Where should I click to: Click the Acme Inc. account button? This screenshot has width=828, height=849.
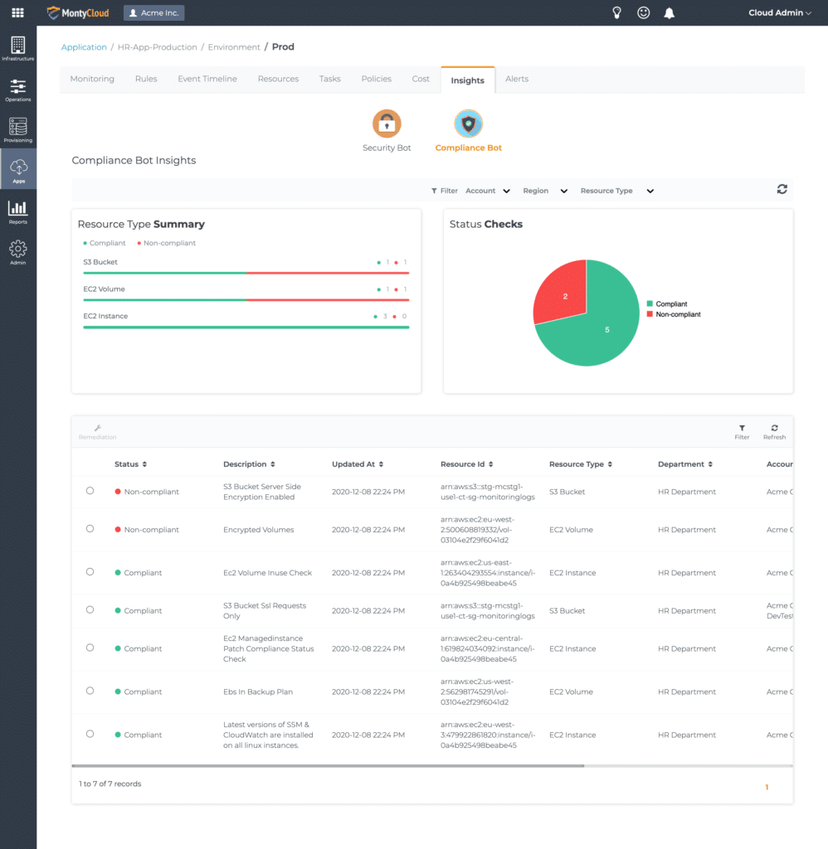click(154, 13)
